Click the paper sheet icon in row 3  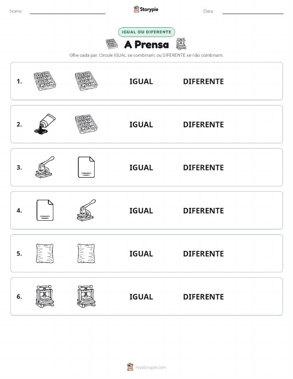[86, 167]
